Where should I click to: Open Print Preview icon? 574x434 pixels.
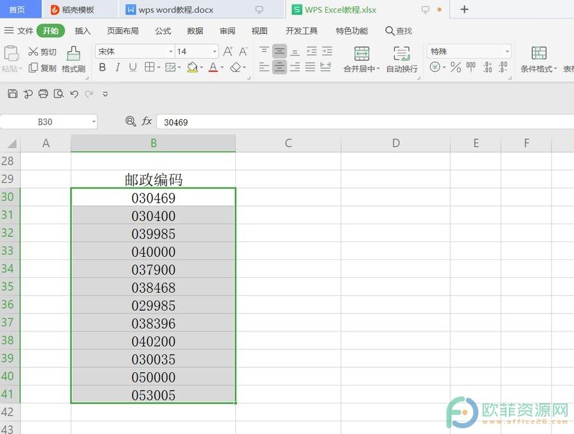point(59,94)
